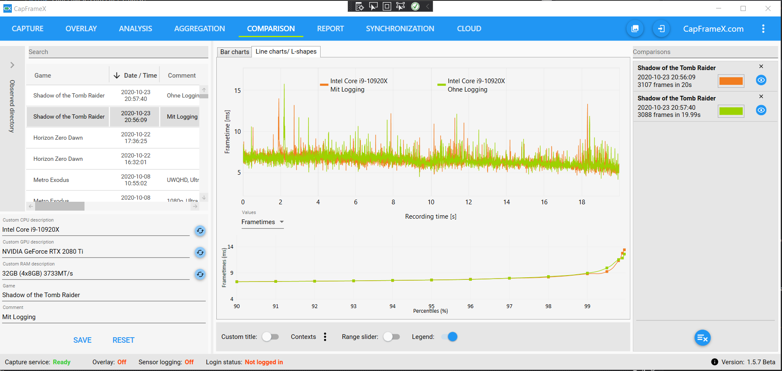Go to the ANALYSIS tab

(136, 29)
